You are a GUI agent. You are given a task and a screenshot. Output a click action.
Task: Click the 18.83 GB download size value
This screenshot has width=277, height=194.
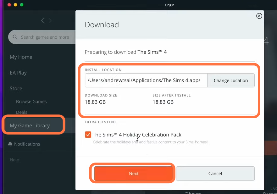tap(95, 102)
